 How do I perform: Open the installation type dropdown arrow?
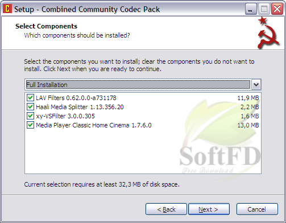click(x=256, y=85)
